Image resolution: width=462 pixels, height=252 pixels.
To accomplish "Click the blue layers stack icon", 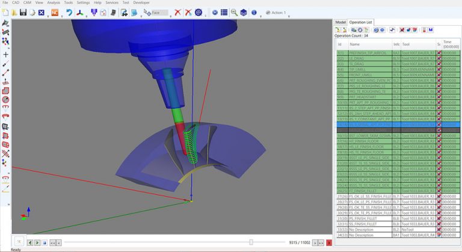I will point(244,13).
